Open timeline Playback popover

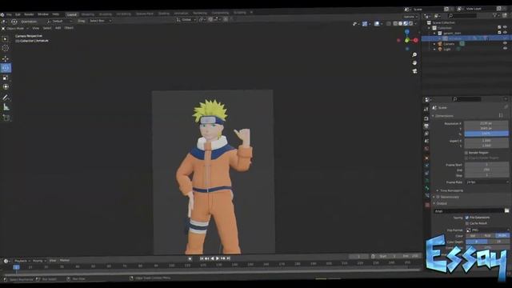(22, 261)
